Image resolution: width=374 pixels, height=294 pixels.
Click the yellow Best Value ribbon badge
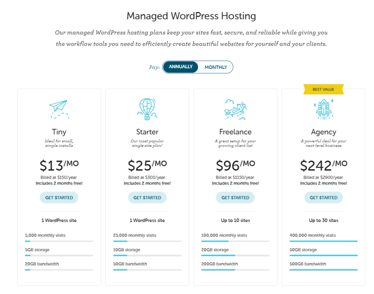(x=323, y=89)
